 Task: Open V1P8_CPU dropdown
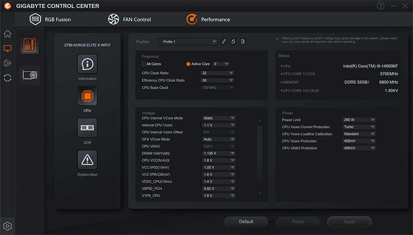[x=218, y=196]
